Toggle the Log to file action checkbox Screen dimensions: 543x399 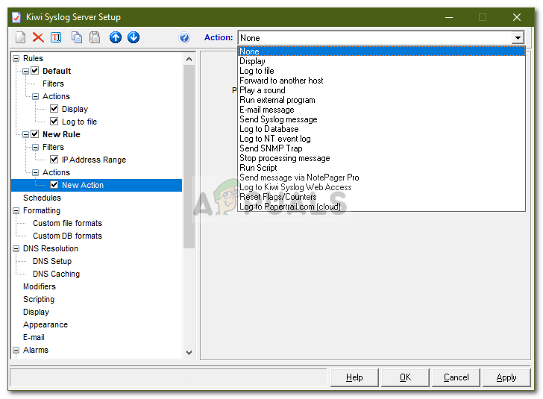click(x=54, y=122)
